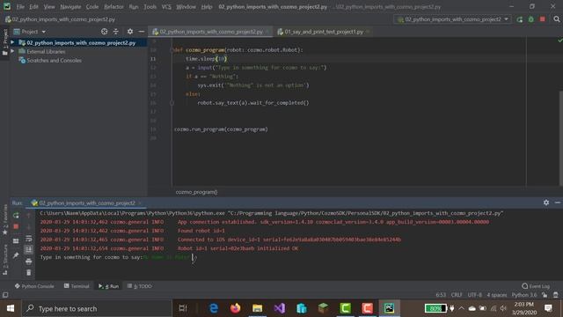The height and width of the screenshot is (317, 563).
Task: Hide the Run tool window
Action: pyautogui.click(x=557, y=203)
